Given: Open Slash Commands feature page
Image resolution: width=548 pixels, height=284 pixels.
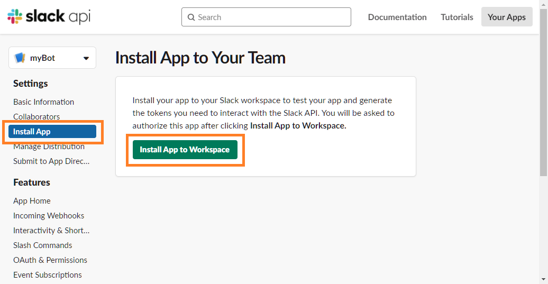Looking at the screenshot, I should coord(43,245).
